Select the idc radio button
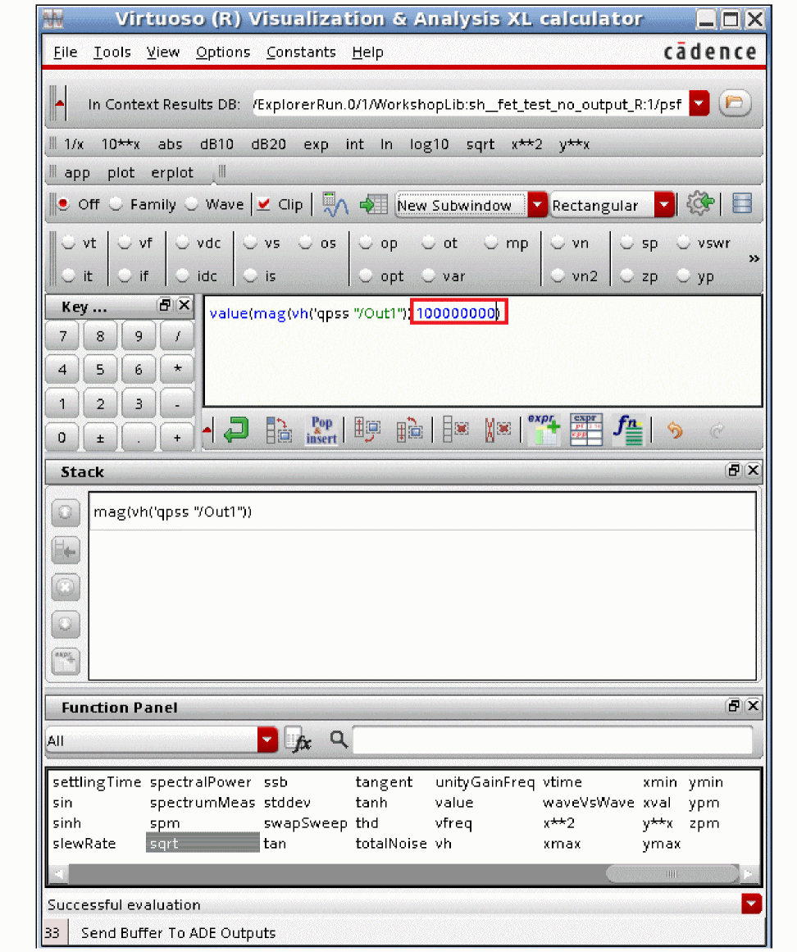This screenshot has height=952, width=797. (x=182, y=276)
